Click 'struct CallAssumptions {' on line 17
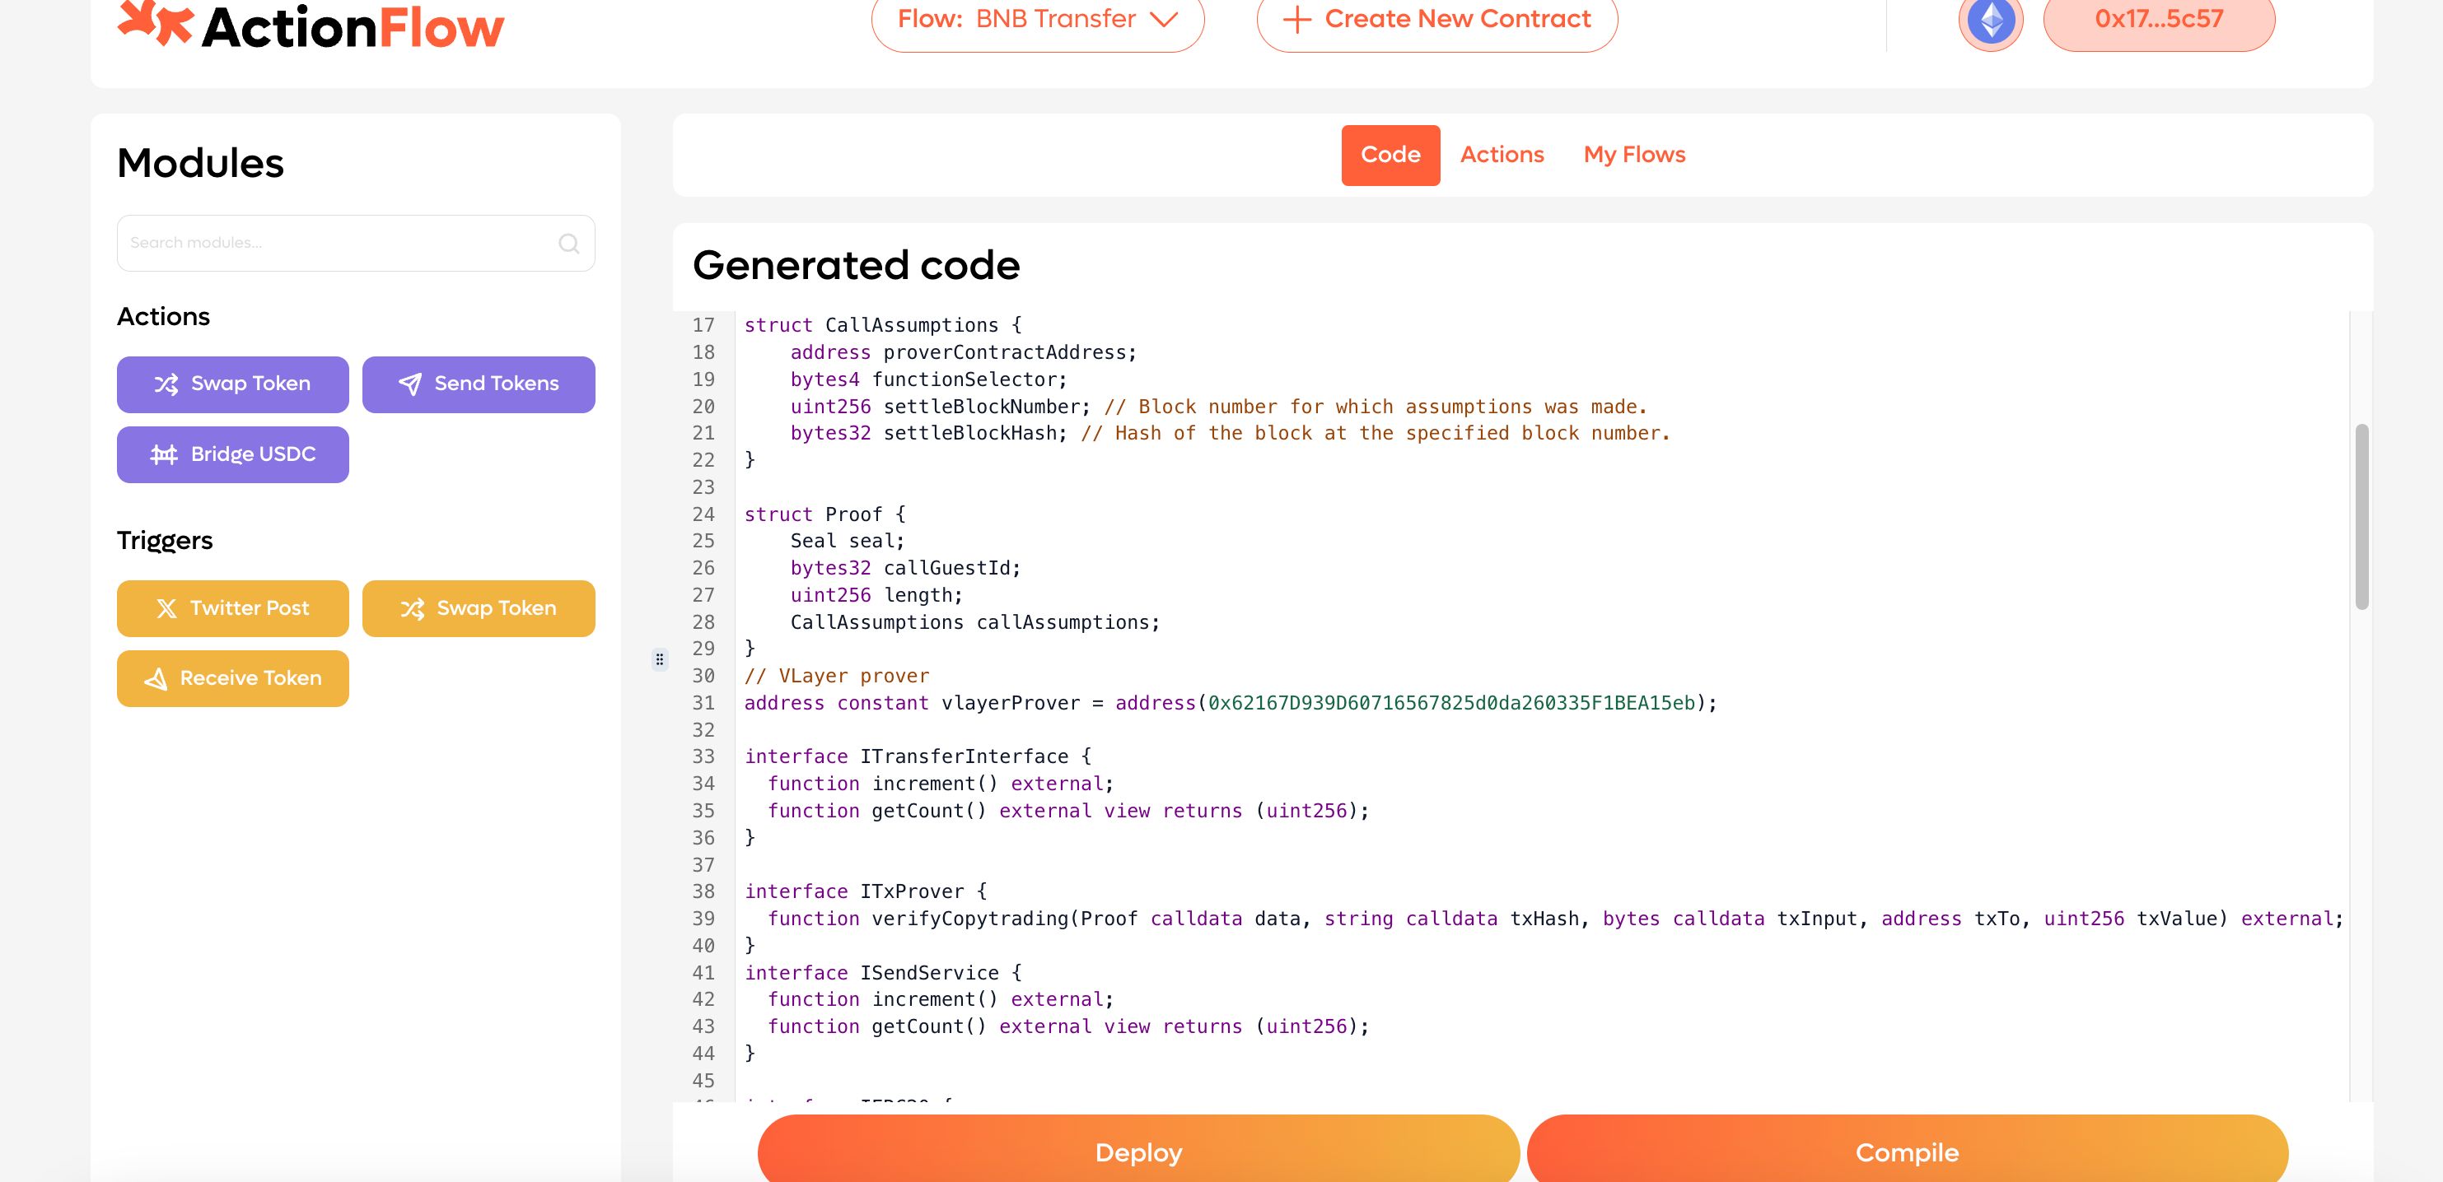The height and width of the screenshot is (1182, 2443). coord(882,325)
